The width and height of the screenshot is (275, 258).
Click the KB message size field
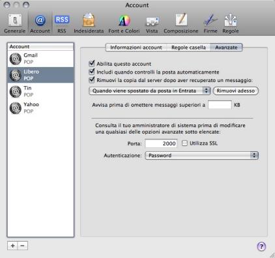tap(220, 105)
